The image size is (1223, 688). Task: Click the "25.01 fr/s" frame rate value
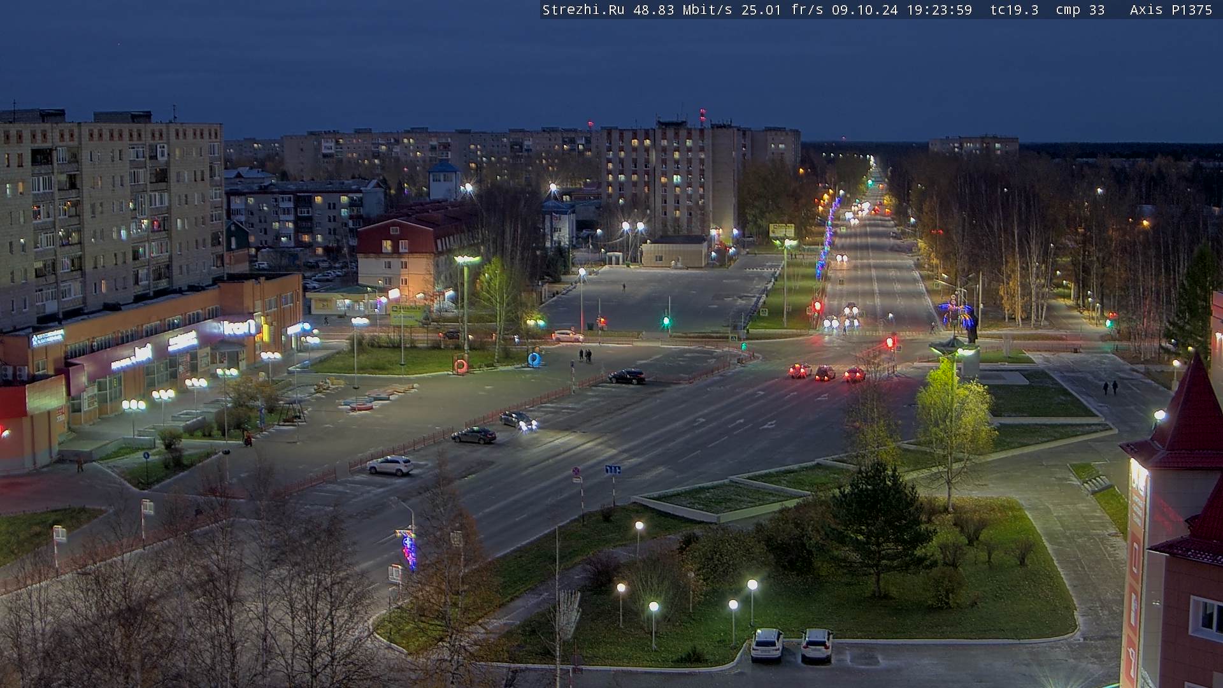point(782,10)
